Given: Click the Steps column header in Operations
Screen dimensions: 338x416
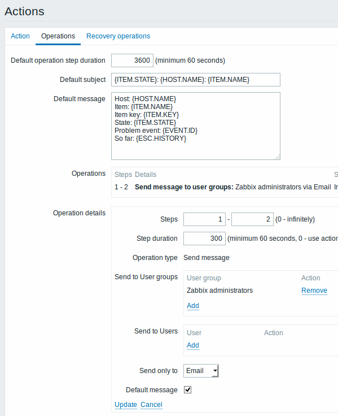Looking at the screenshot, I should tap(123, 175).
